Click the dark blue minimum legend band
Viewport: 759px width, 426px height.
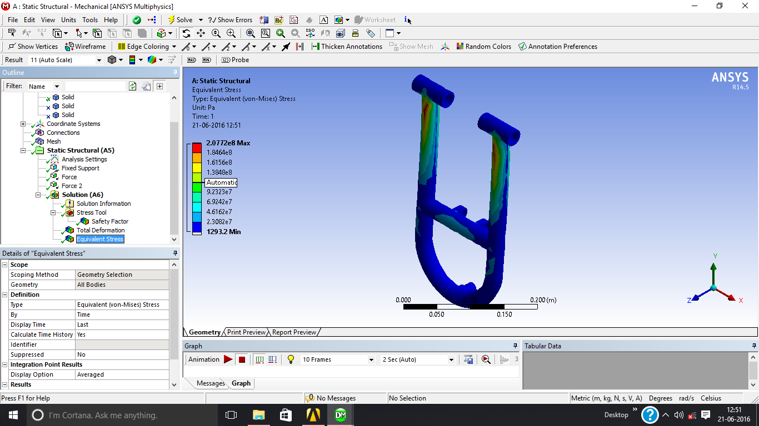point(197,227)
